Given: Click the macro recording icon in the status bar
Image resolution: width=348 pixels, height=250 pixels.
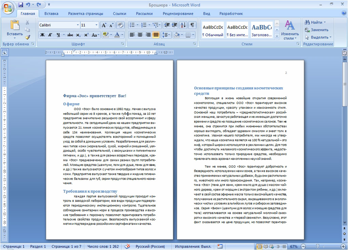Looking at the screenshot, I should tap(220, 247).
